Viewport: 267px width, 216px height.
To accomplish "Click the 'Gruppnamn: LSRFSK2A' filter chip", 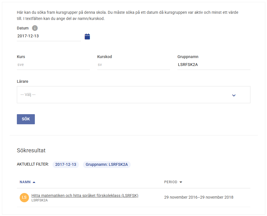I will pyautogui.click(x=107, y=164).
